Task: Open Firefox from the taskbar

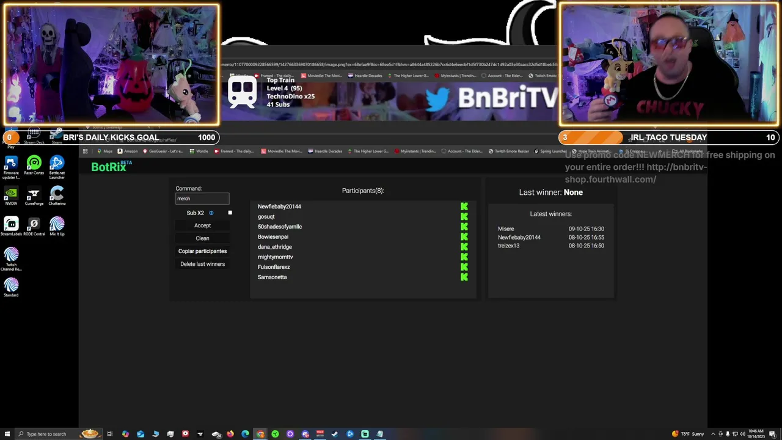Action: click(230, 434)
